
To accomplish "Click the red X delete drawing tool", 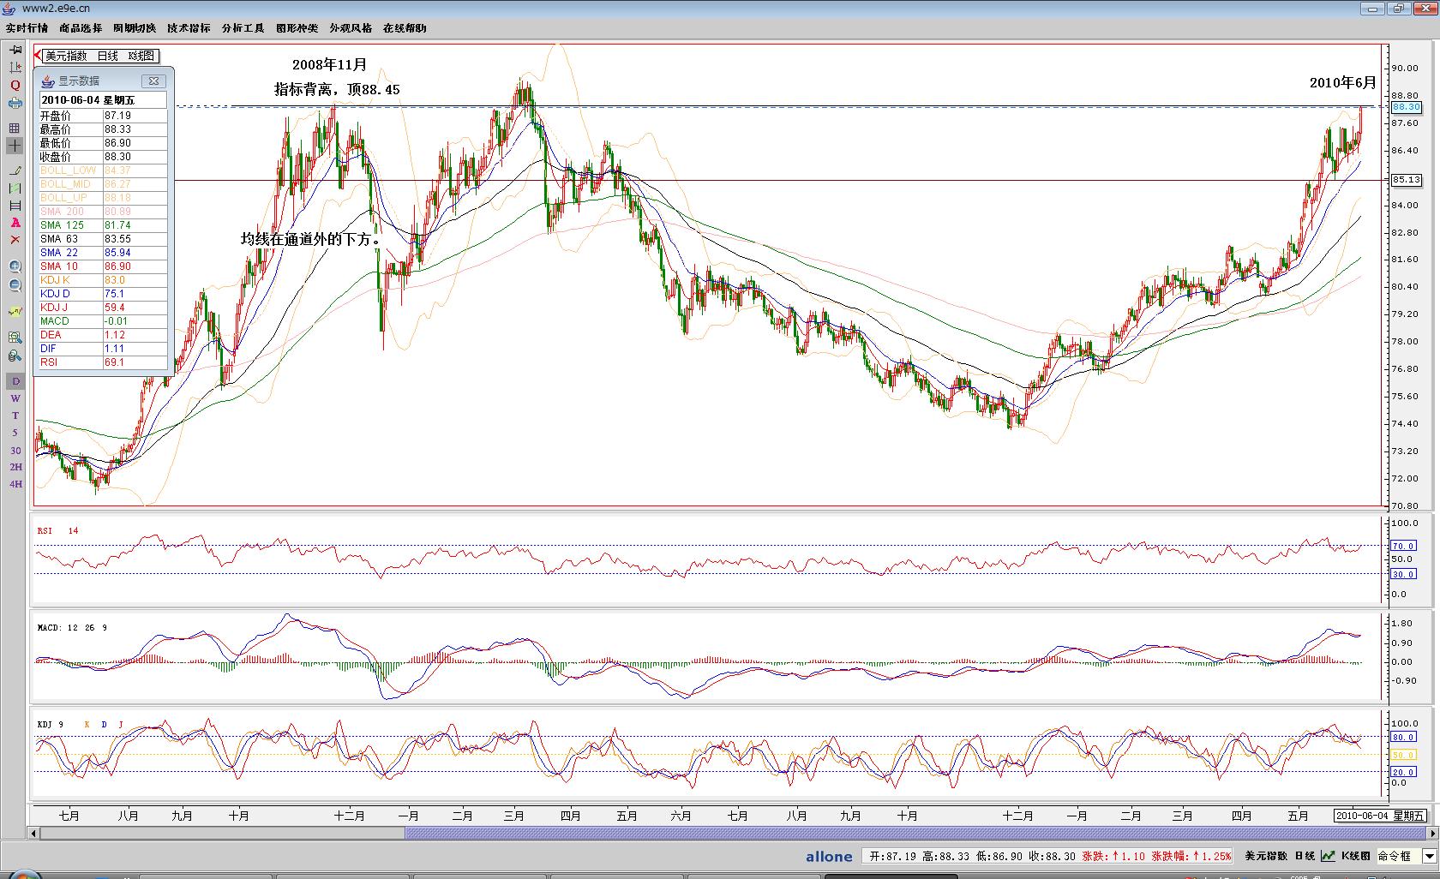I will tap(15, 240).
